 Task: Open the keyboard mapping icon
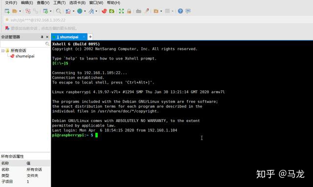point(138,11)
